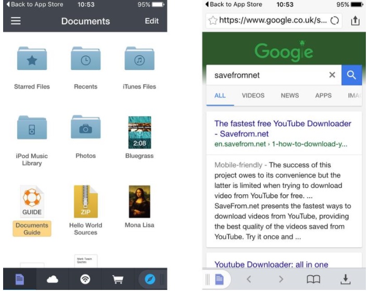369x291 pixels.
Task: Switch to the VIDEOS results tab
Action: 253,96
